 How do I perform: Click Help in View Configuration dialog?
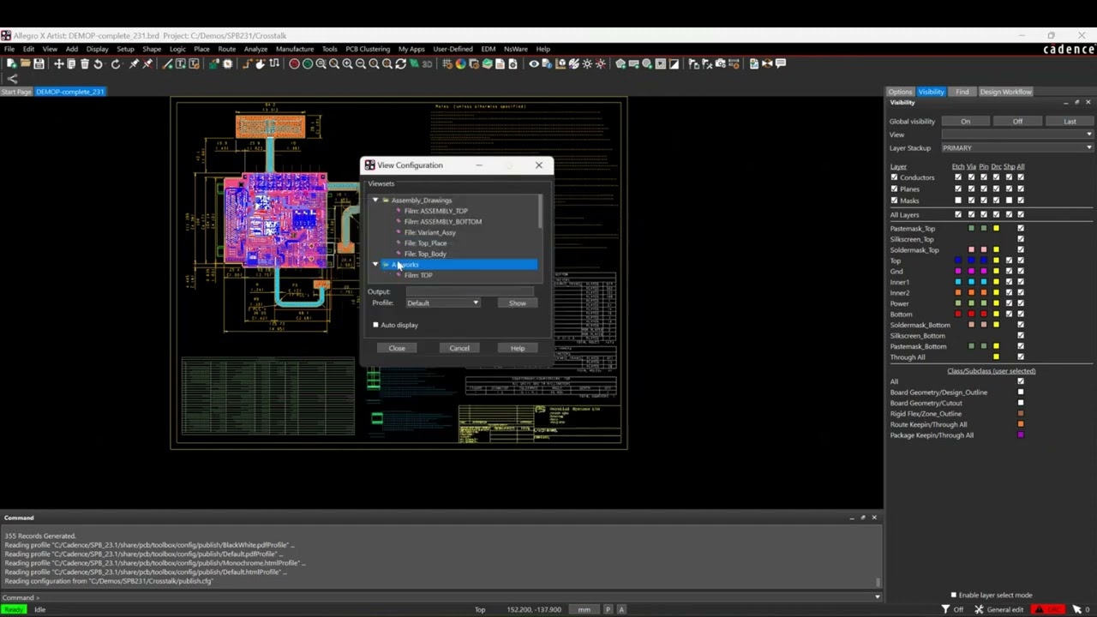point(518,348)
